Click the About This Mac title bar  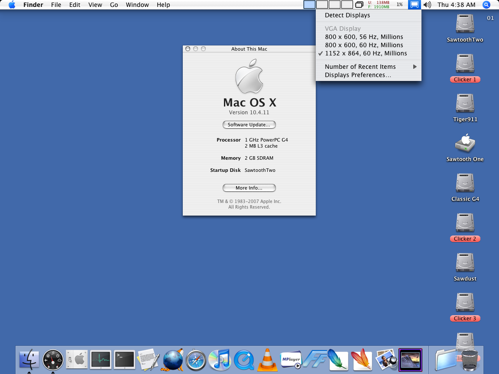(249, 48)
